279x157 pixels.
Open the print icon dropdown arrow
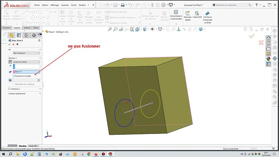(x=126, y=5)
